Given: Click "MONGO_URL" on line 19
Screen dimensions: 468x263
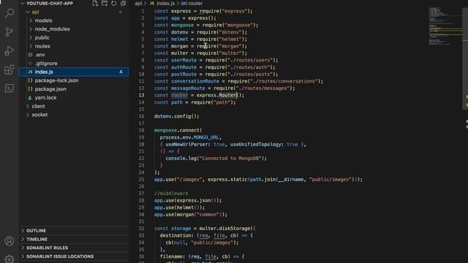Looking at the screenshot, I should [206, 137].
